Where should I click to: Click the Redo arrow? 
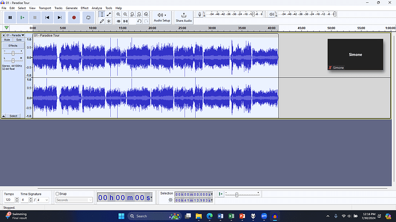pos(146,21)
